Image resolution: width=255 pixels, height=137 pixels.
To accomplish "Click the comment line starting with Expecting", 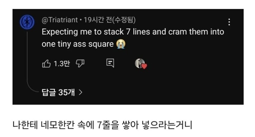I will point(133,32).
